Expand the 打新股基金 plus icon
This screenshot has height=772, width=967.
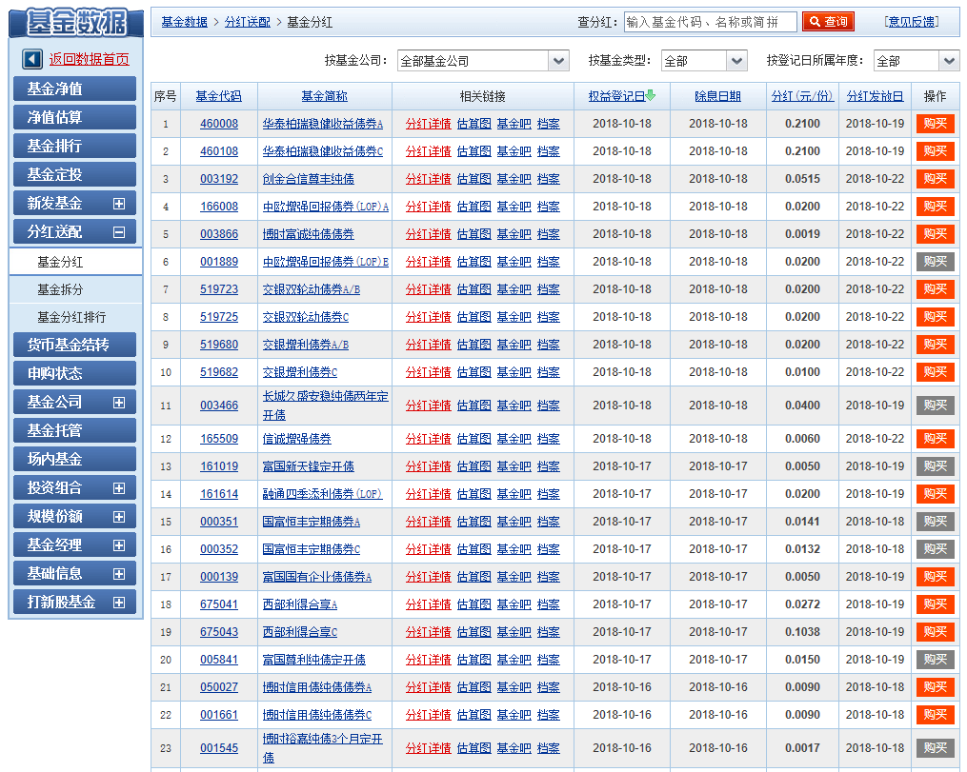point(119,603)
